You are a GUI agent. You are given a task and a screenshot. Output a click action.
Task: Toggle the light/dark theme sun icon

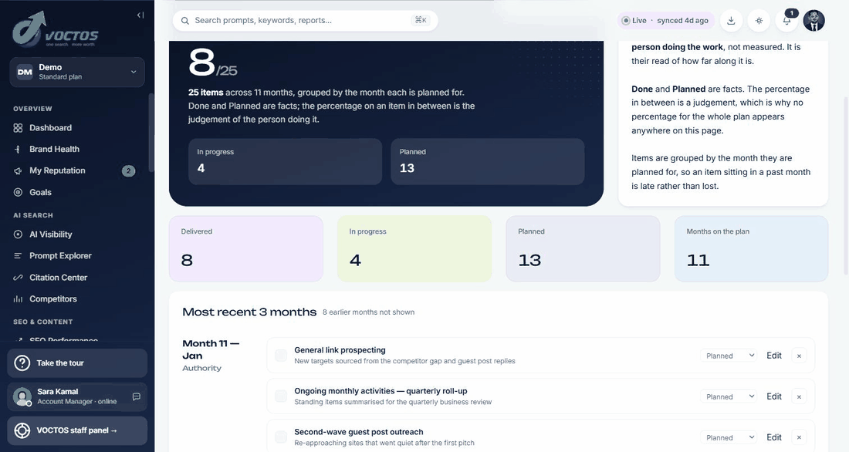click(x=759, y=21)
